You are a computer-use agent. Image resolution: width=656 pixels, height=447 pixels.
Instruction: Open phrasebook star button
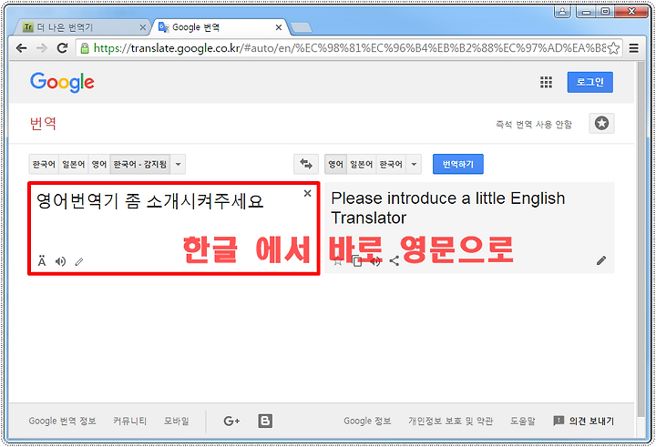[x=601, y=123]
